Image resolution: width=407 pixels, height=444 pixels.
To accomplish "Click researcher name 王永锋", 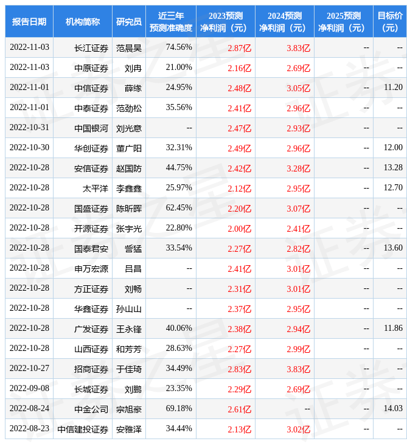I will click(x=129, y=329).
